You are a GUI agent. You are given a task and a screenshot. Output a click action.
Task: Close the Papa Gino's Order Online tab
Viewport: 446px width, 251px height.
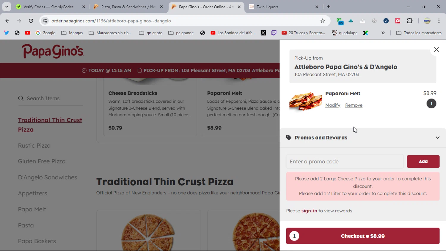(239, 7)
